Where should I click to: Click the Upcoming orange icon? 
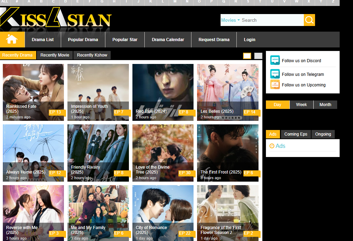pyautogui.click(x=275, y=85)
